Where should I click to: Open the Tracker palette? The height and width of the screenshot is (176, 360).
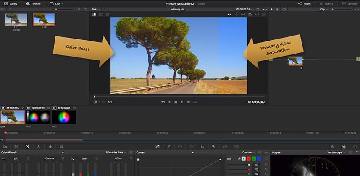click(x=192, y=147)
